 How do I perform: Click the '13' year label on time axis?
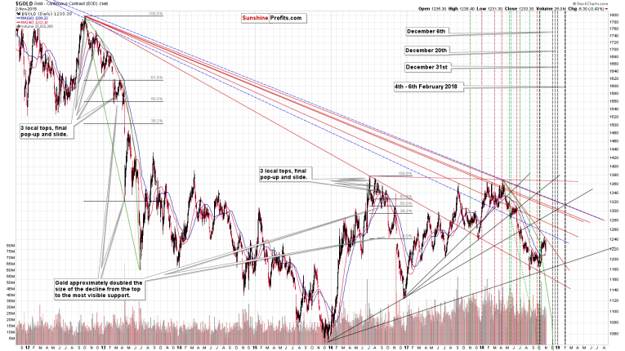coord(103,348)
